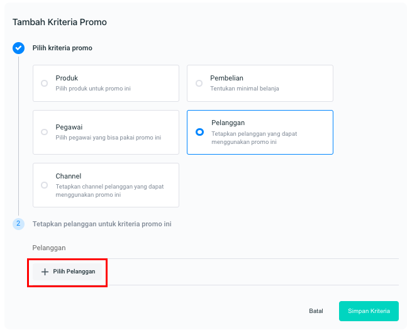Click the selected Pelanggan radio button

point(199,132)
